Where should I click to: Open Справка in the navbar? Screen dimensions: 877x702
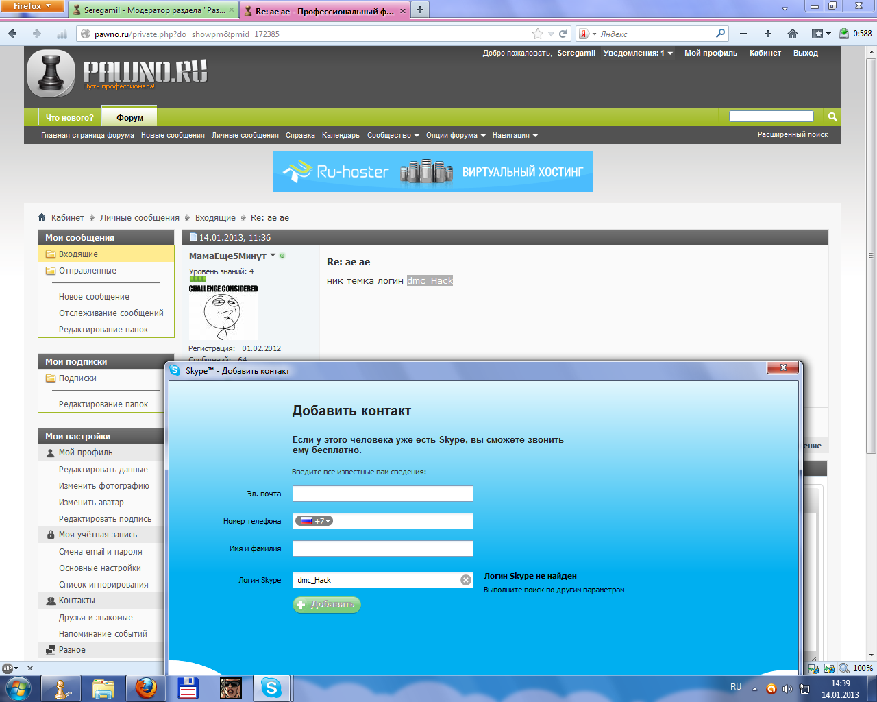pos(300,135)
